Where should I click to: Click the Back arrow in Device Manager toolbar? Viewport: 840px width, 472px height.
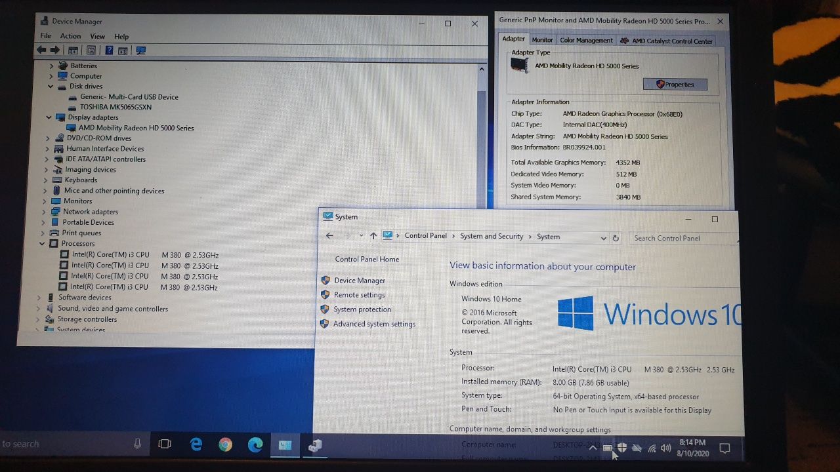[x=41, y=50]
